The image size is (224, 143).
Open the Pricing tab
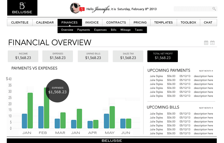[x=140, y=22]
